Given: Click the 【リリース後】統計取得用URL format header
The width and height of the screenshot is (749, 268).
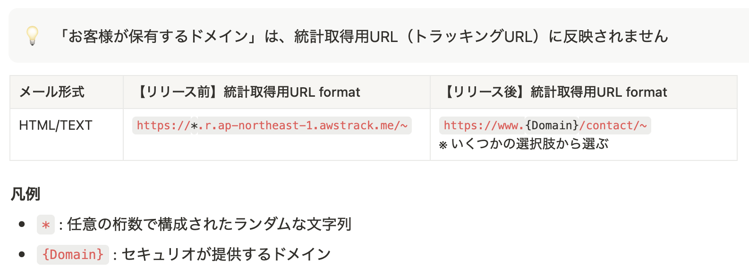Looking at the screenshot, I should pyautogui.click(x=554, y=92).
